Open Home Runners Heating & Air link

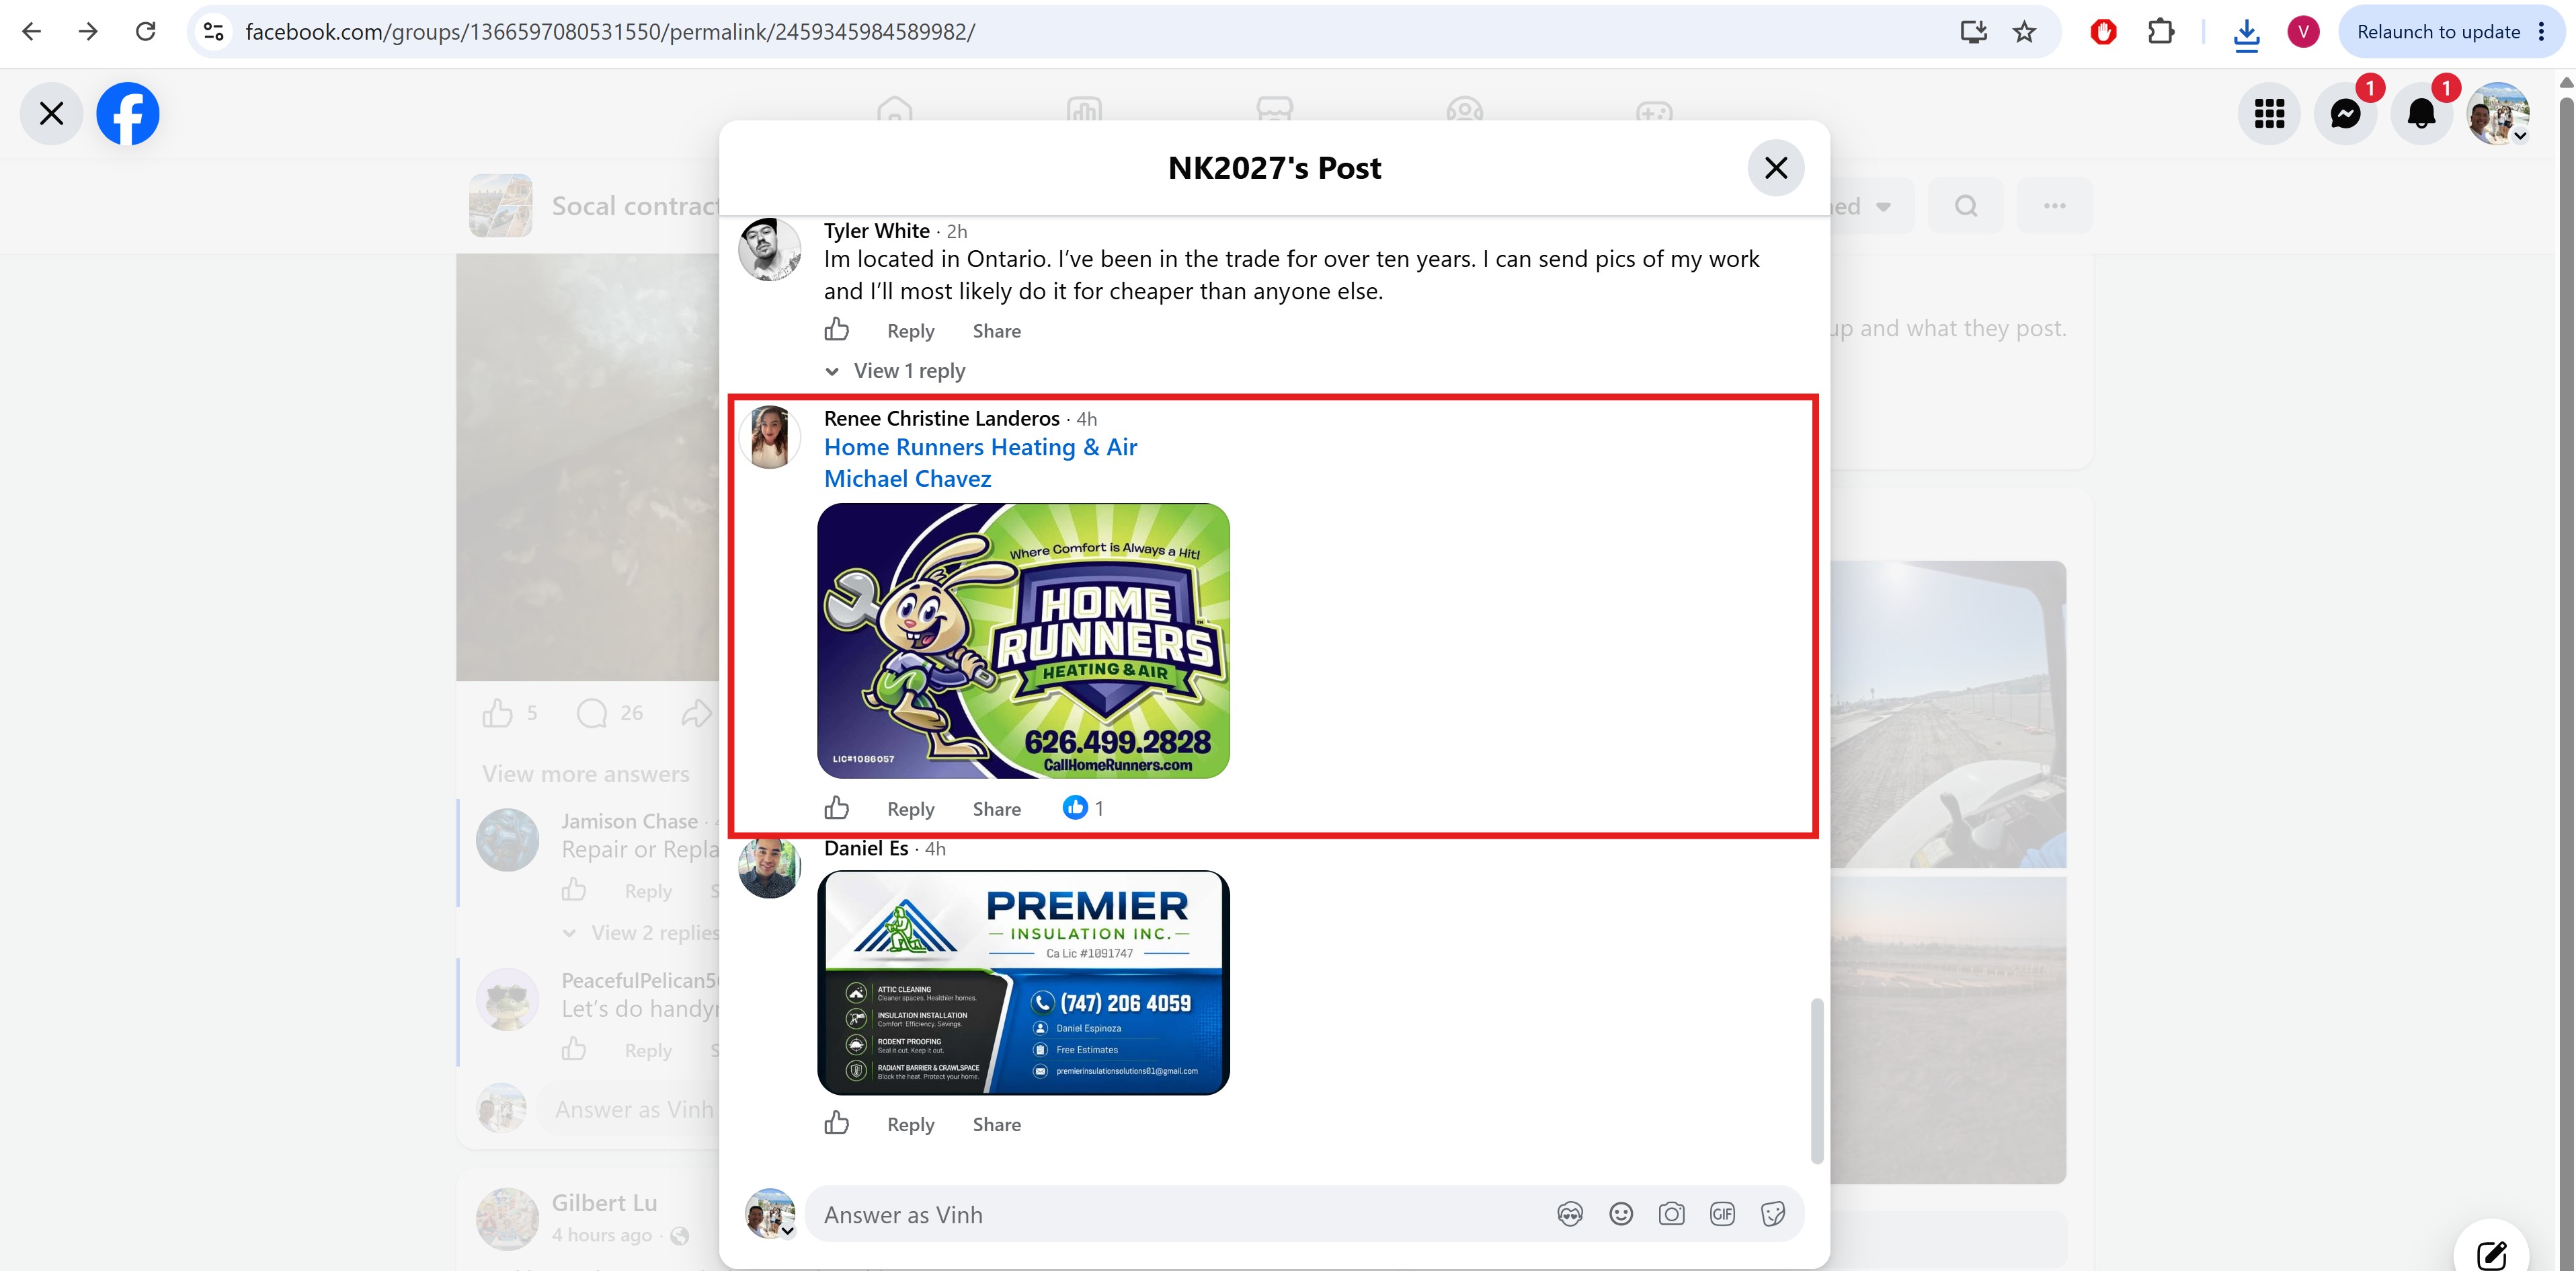[x=980, y=447]
